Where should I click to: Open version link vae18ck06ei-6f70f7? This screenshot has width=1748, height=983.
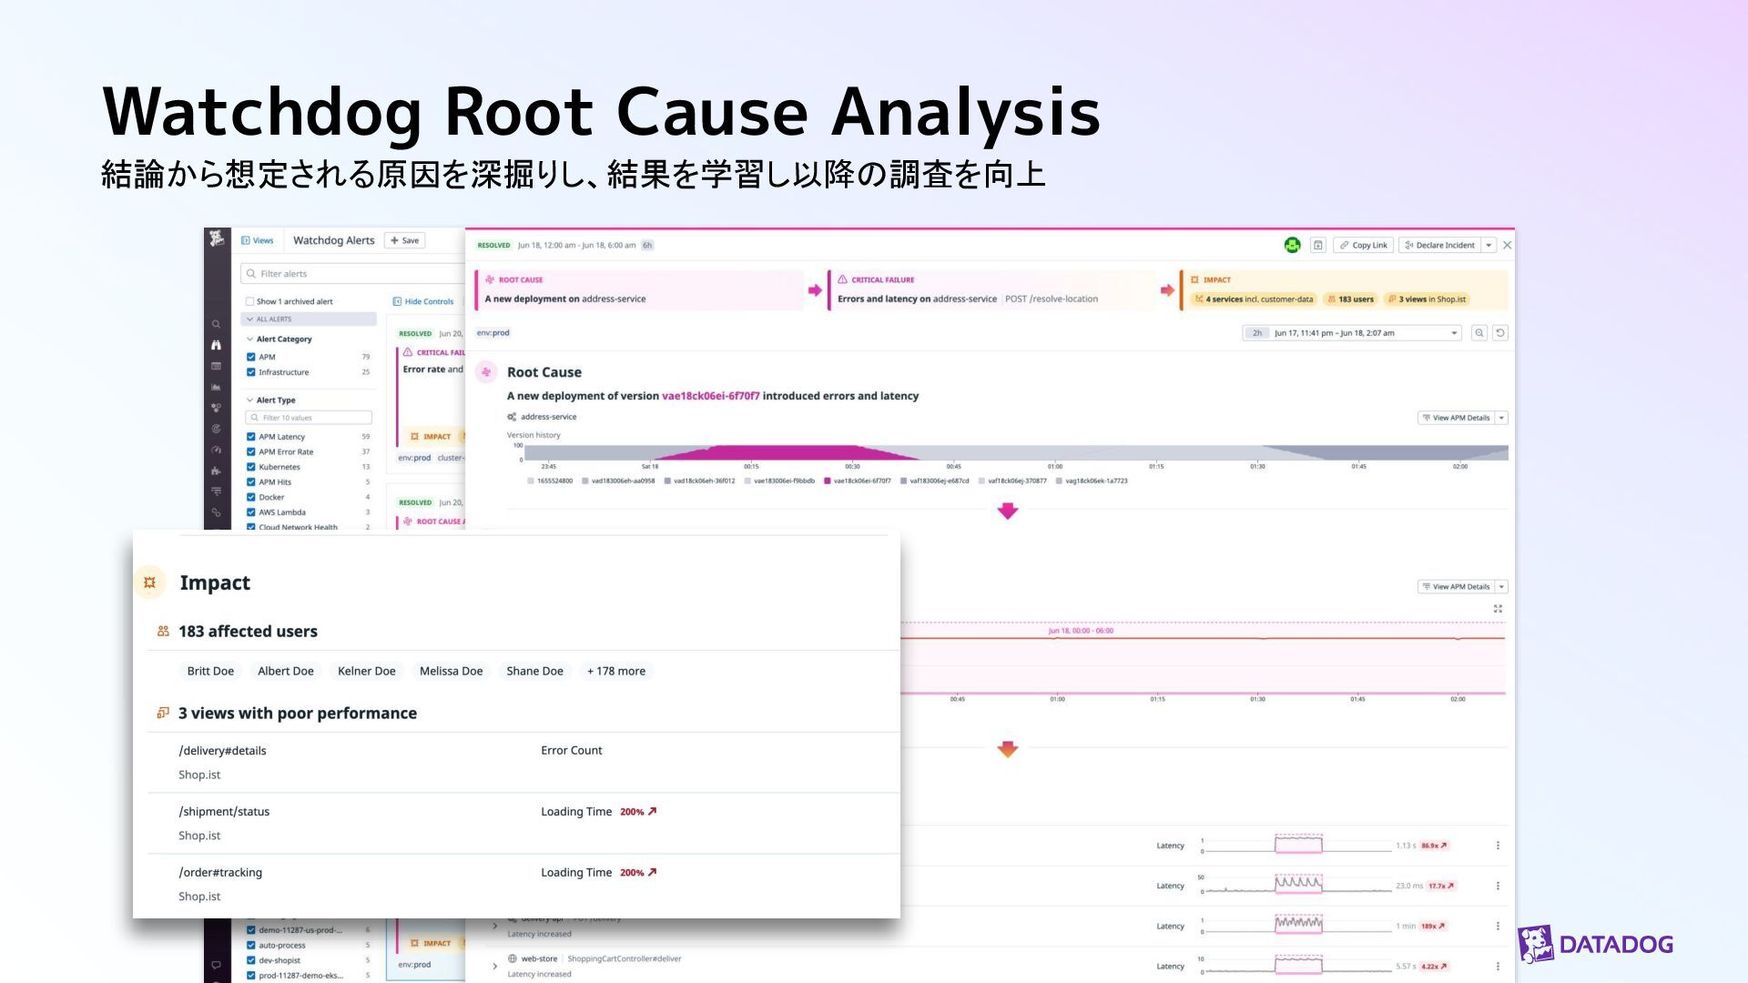tap(710, 396)
